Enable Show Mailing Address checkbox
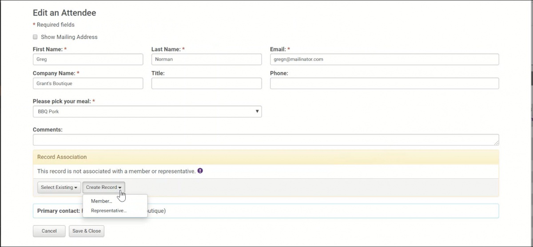The height and width of the screenshot is (247, 533). click(x=35, y=37)
